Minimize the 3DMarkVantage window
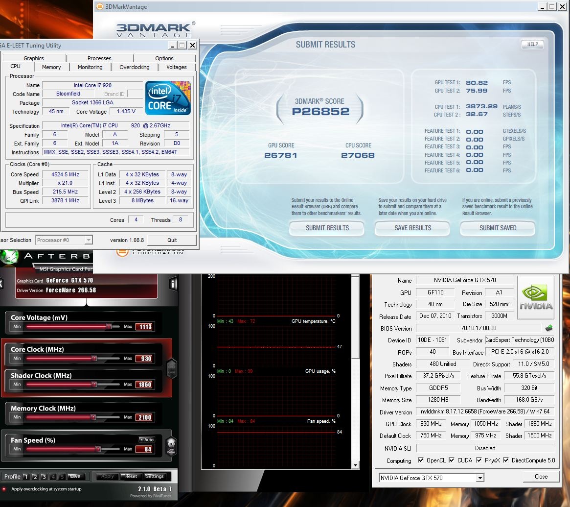570x507 pixels. 543,6
